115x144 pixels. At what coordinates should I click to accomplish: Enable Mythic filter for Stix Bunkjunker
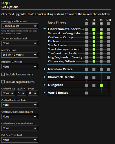tap(101, 46)
